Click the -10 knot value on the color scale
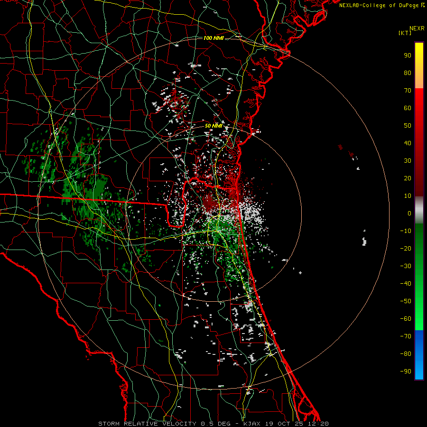Image resolution: width=427 pixels, height=427 pixels. click(406, 231)
